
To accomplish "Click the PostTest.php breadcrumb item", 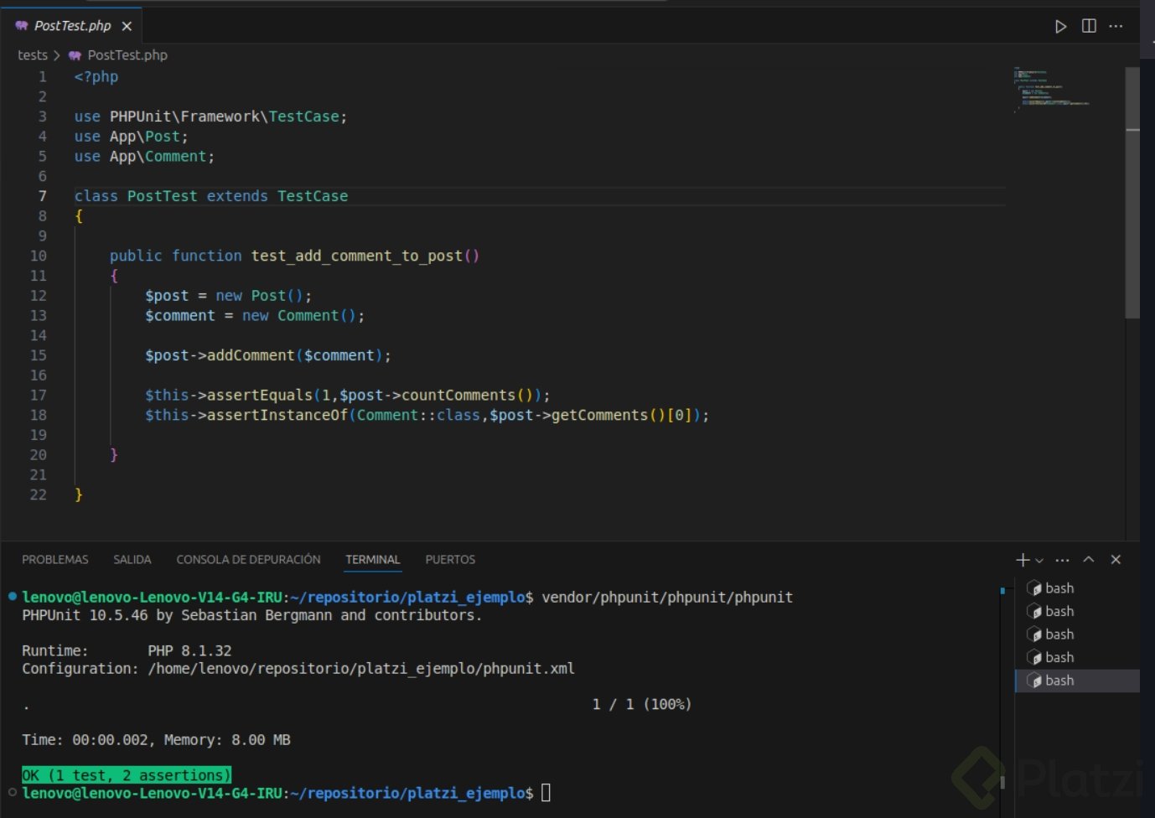I will pyautogui.click(x=127, y=55).
